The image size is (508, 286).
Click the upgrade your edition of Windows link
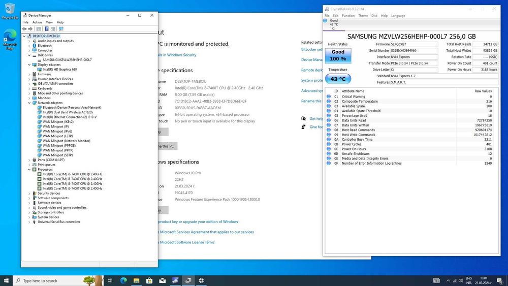[198, 221]
